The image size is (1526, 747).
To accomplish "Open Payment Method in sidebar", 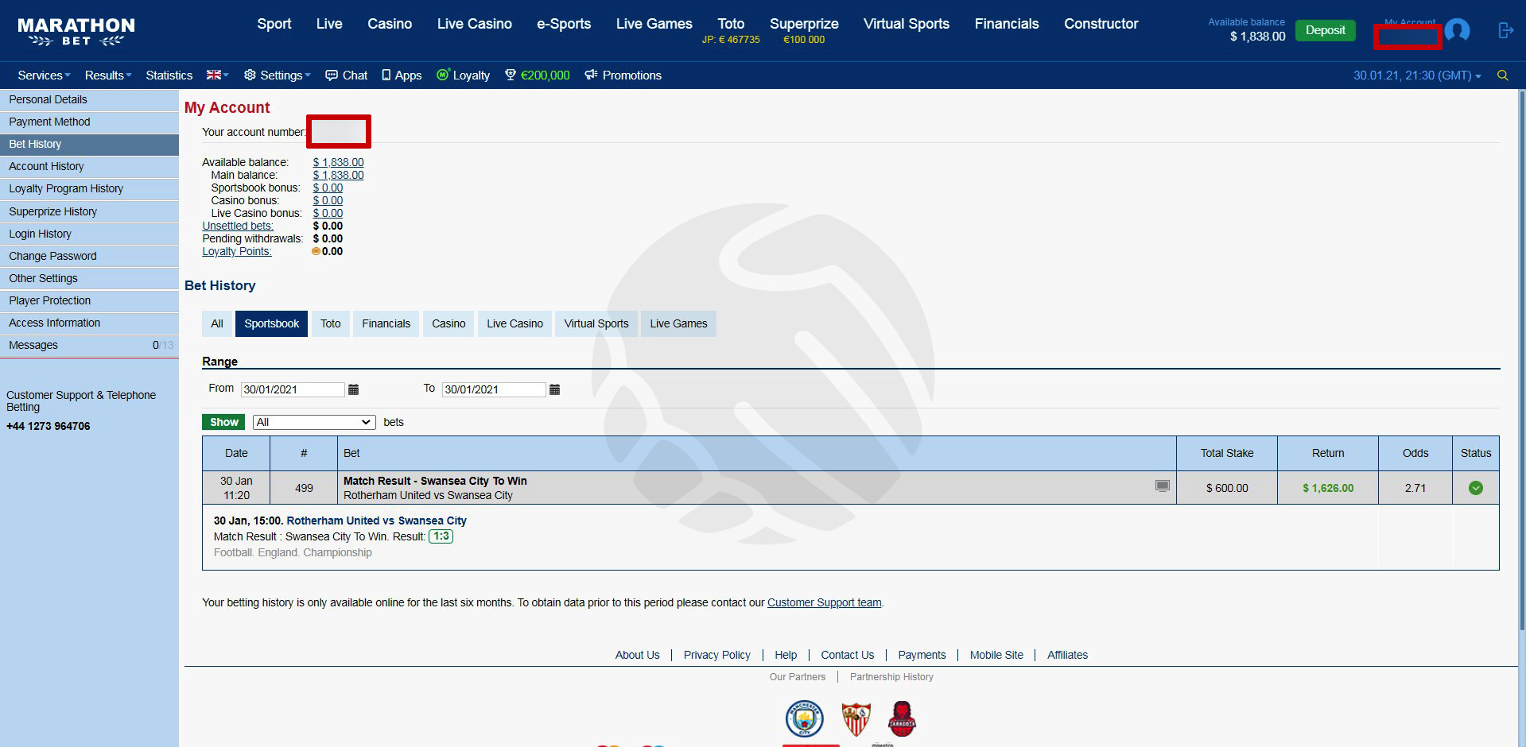I will [89, 122].
